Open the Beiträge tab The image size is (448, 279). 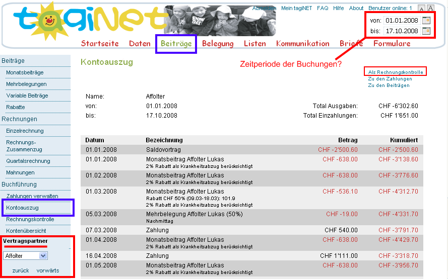pos(176,44)
